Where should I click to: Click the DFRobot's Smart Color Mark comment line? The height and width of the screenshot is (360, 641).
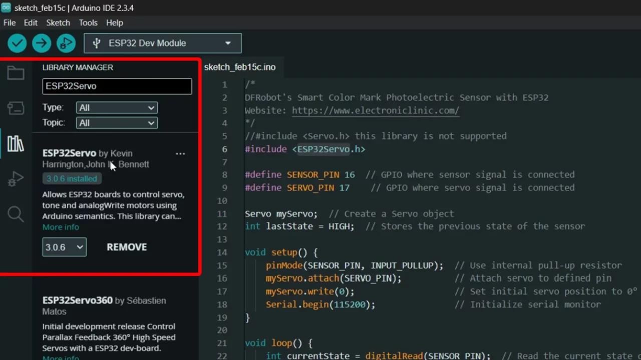[397, 97]
